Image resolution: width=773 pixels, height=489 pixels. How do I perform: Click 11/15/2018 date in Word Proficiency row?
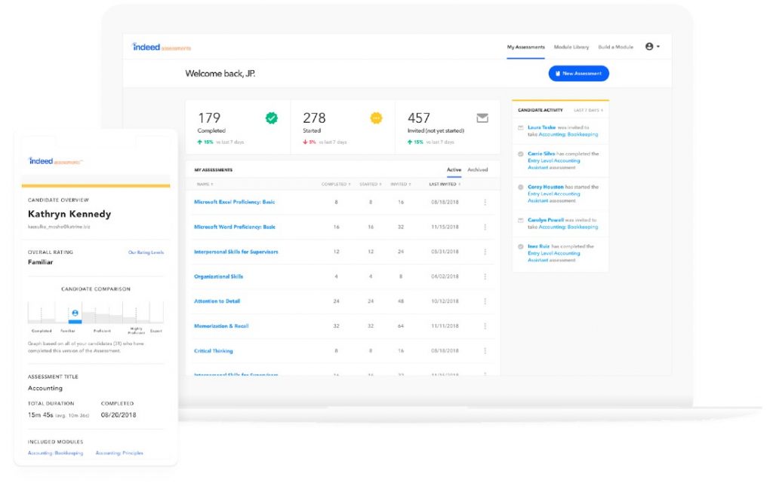445,228
